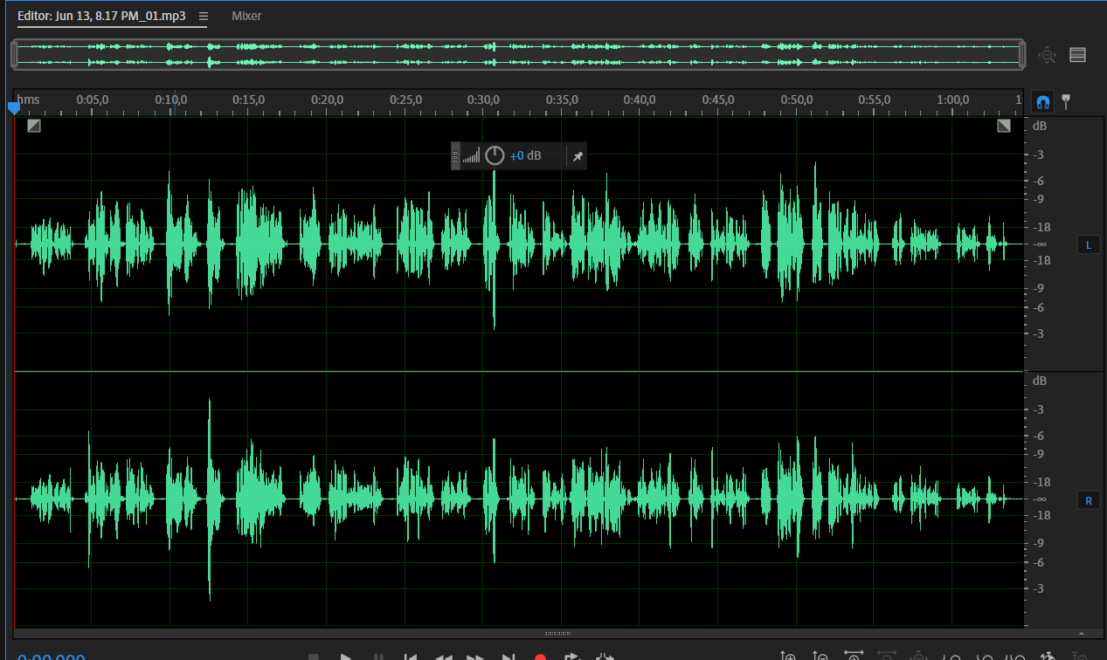Click the fade out handle at waveform end

coord(1004,126)
